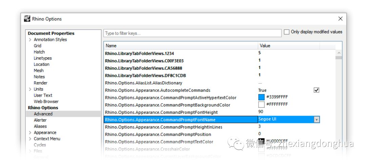Select the Appearance.AutocompleteCommands row name
The image size is (366, 161).
[x=158, y=90]
